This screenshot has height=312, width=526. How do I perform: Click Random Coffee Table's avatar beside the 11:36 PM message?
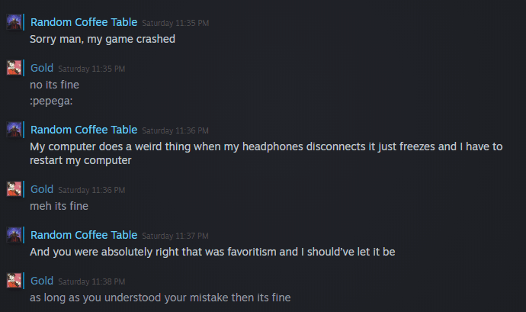tap(14, 130)
